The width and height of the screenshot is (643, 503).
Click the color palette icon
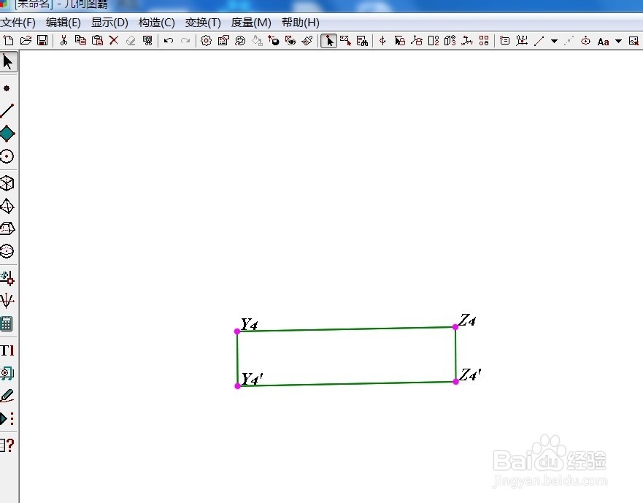pos(240,41)
